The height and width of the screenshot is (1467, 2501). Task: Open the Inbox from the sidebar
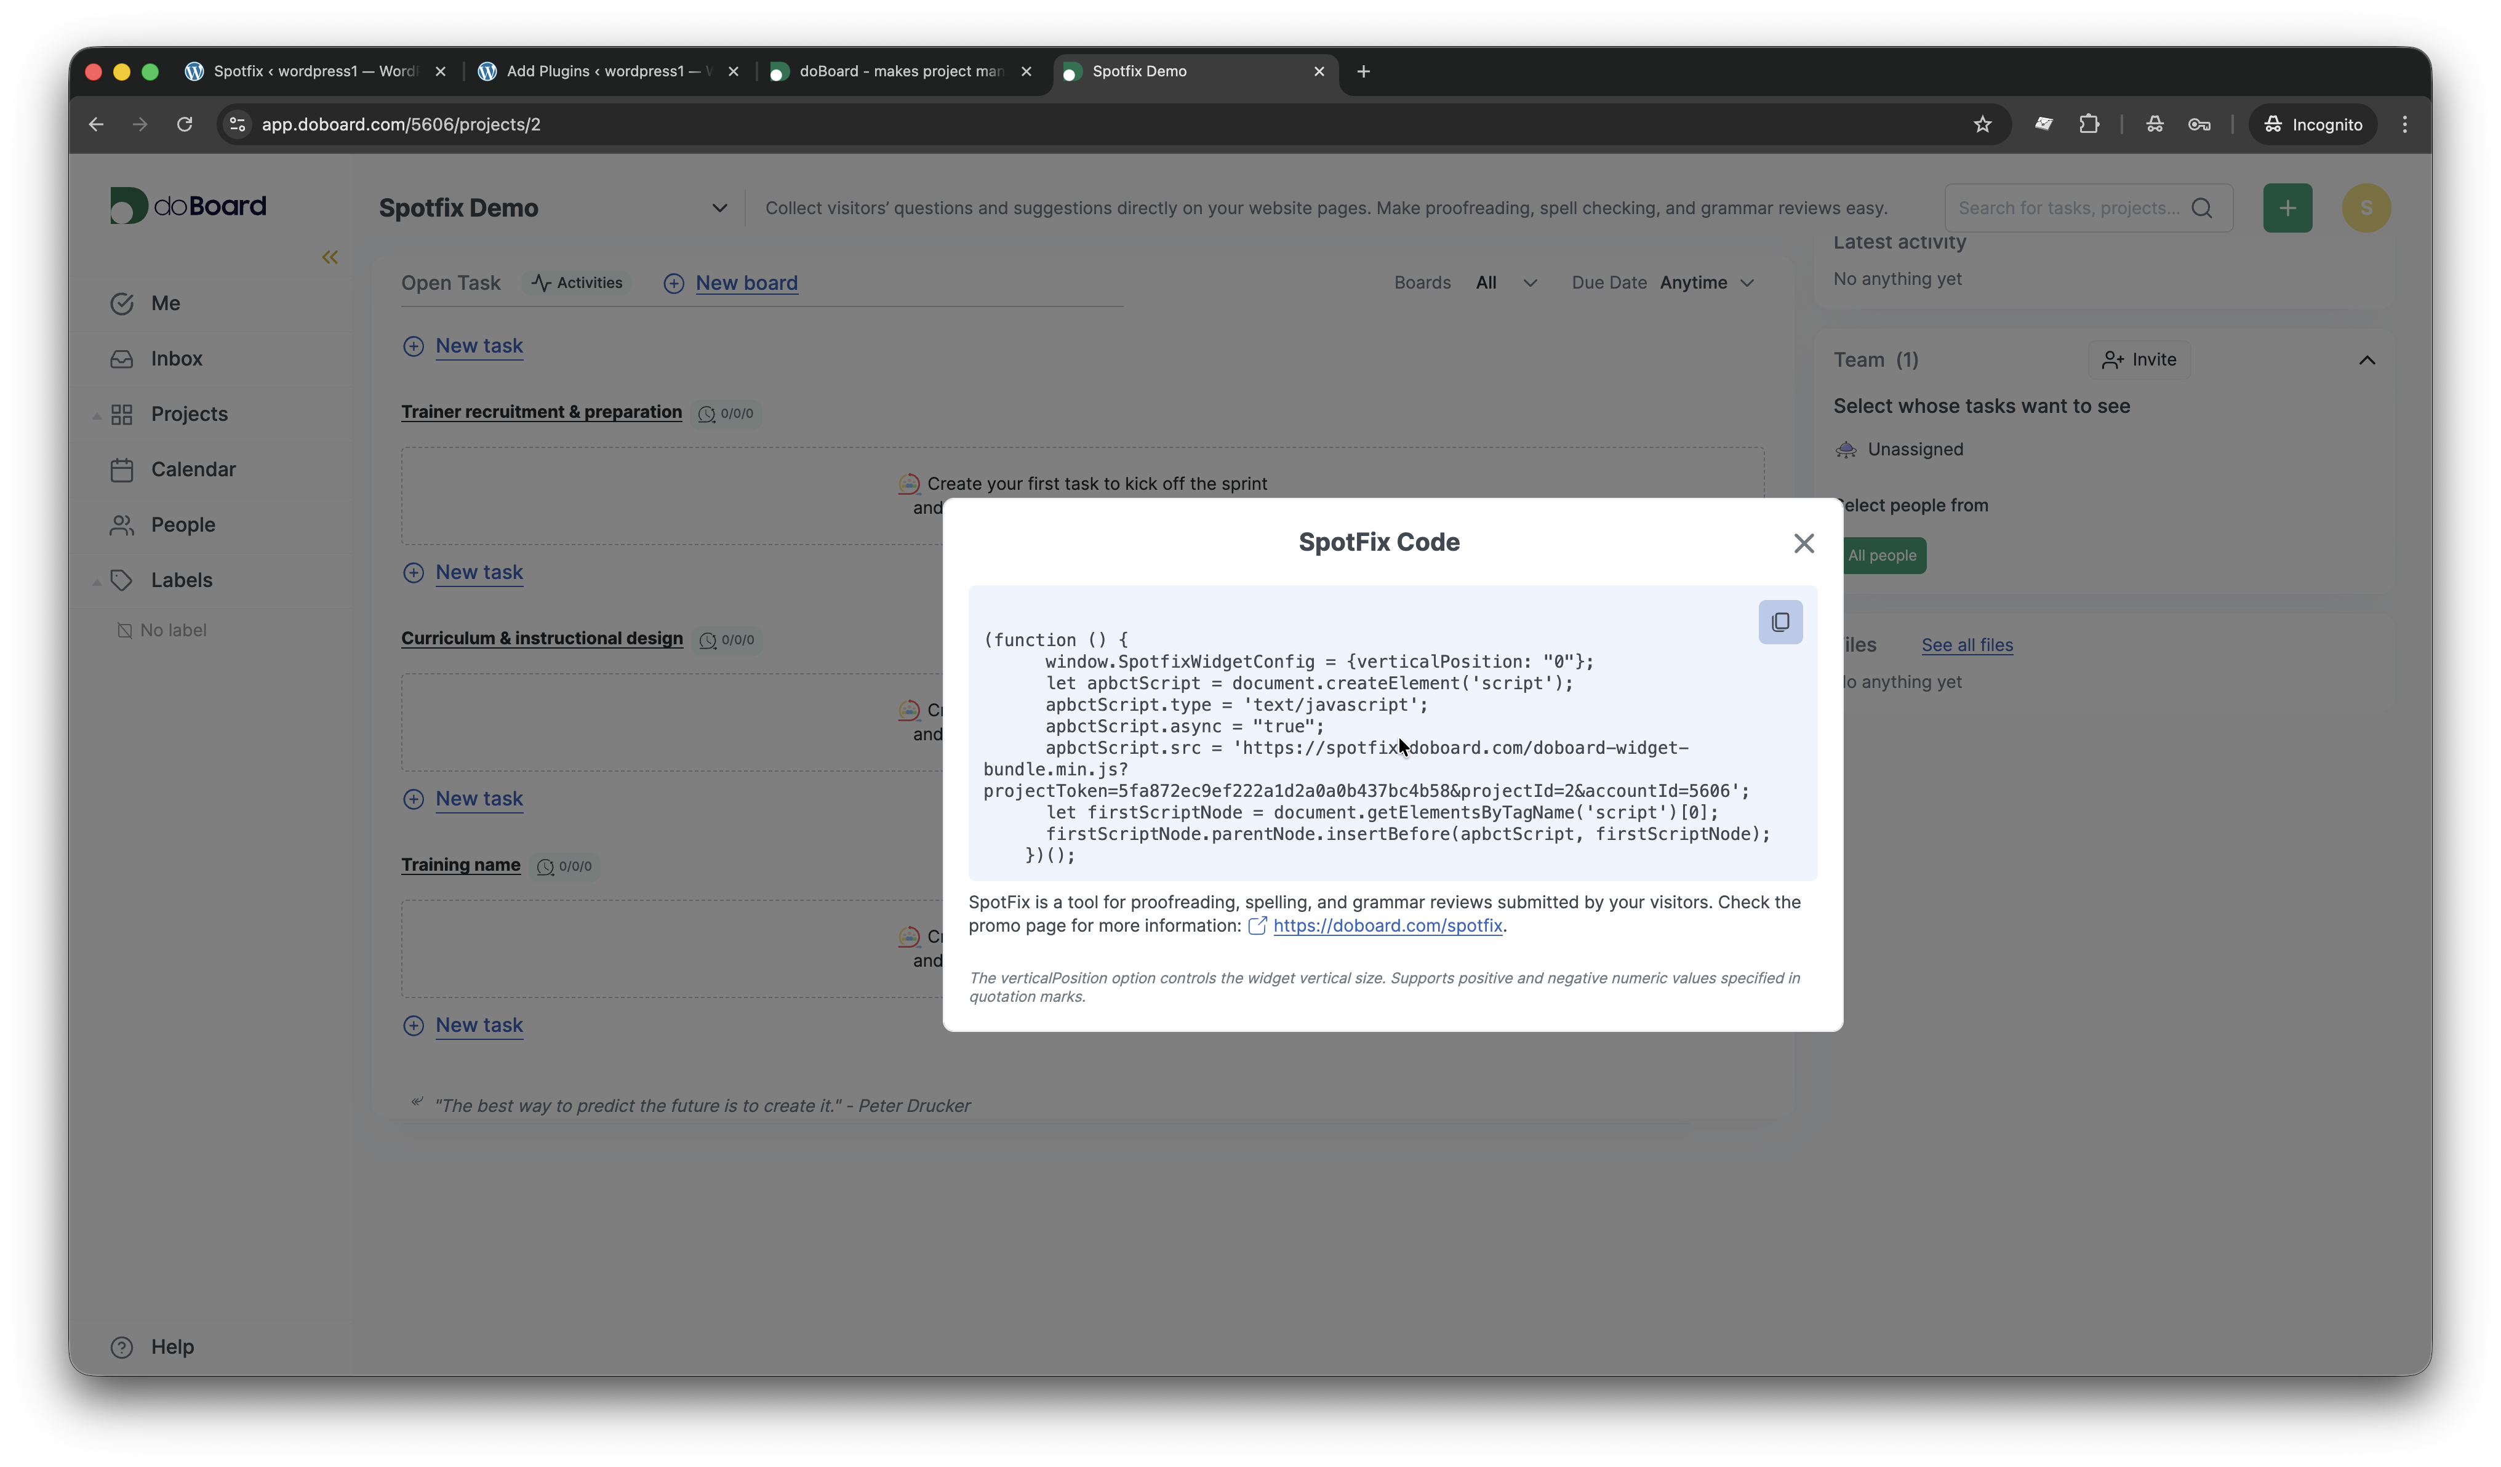coord(175,358)
